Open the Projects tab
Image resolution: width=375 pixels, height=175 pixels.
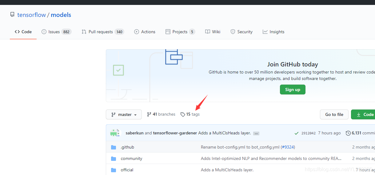point(180,32)
